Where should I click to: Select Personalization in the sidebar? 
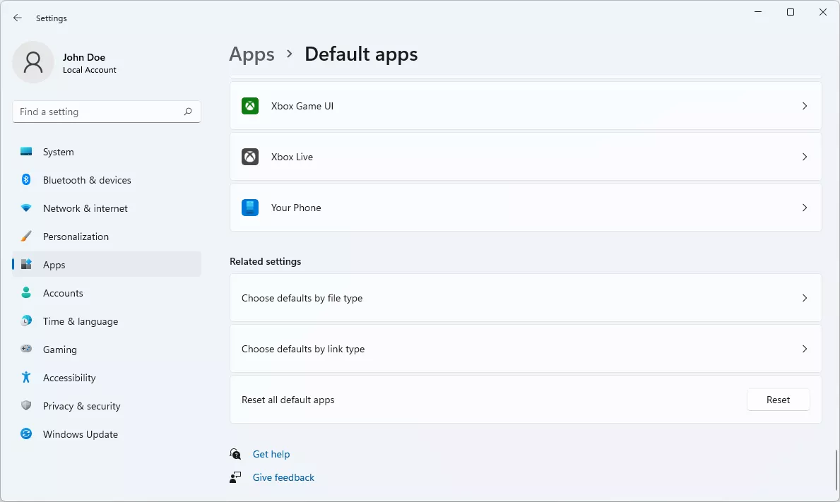[107, 237]
